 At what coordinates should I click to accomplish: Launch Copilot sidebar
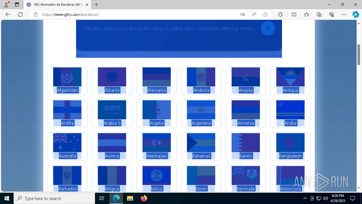(x=356, y=14)
